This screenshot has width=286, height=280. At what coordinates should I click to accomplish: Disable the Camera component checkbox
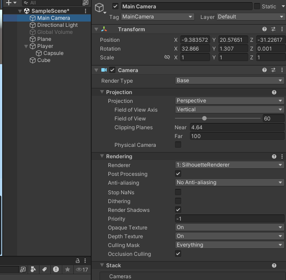(112, 70)
